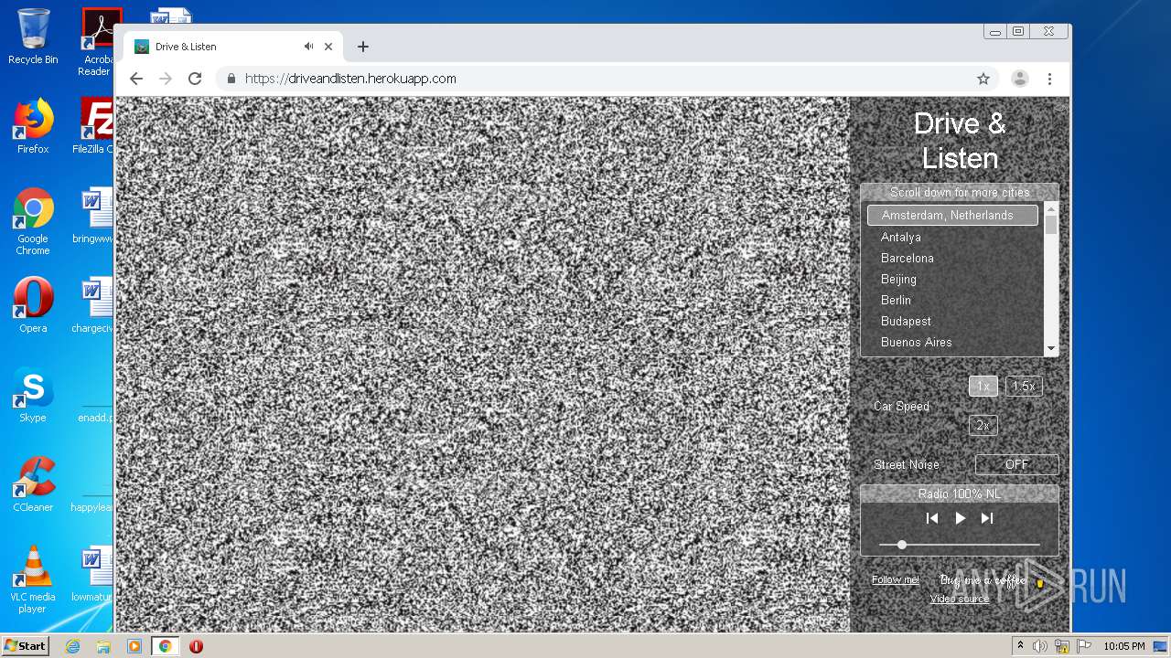The width and height of the screenshot is (1171, 658).
Task: Open Action Center flag icon
Action: (1085, 646)
